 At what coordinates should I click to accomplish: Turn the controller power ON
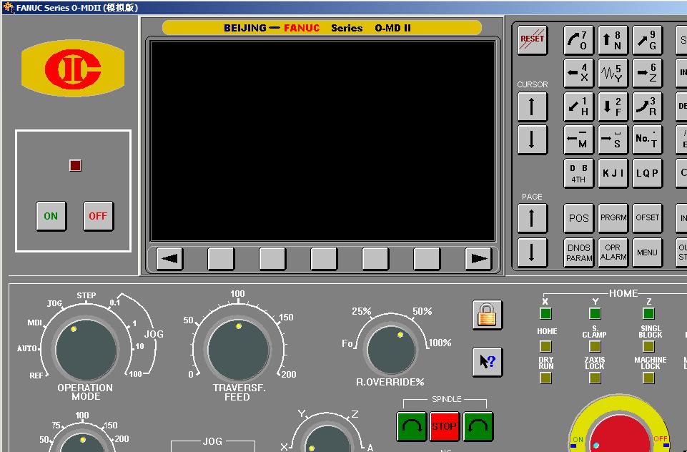[x=51, y=216]
